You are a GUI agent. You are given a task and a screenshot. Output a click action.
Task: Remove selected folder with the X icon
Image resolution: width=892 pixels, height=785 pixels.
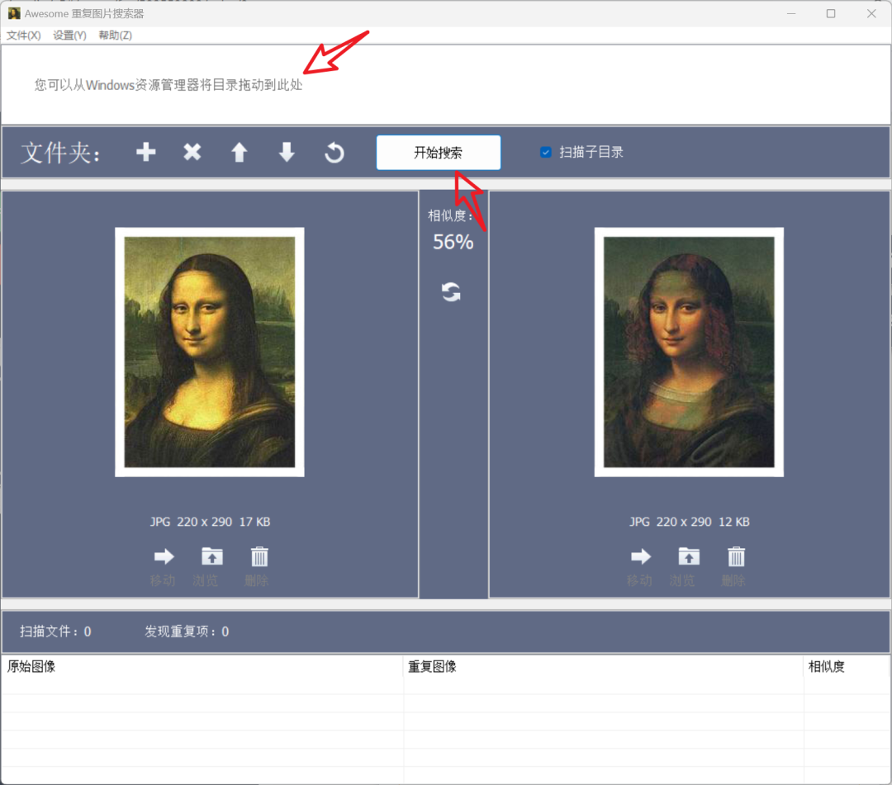pyautogui.click(x=192, y=152)
